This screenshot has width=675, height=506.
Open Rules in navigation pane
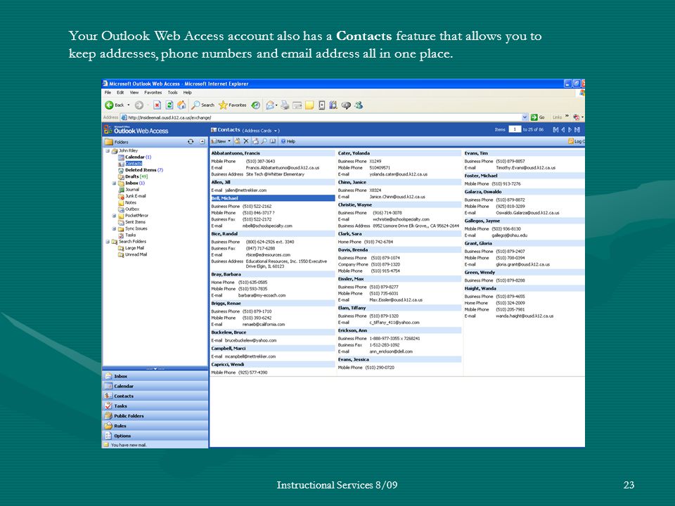click(155, 426)
